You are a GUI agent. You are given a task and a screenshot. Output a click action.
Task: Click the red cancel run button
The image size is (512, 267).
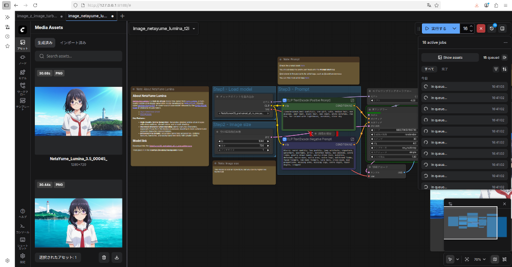click(481, 29)
